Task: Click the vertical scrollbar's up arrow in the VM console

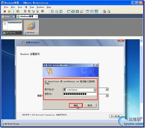Action: point(141,41)
